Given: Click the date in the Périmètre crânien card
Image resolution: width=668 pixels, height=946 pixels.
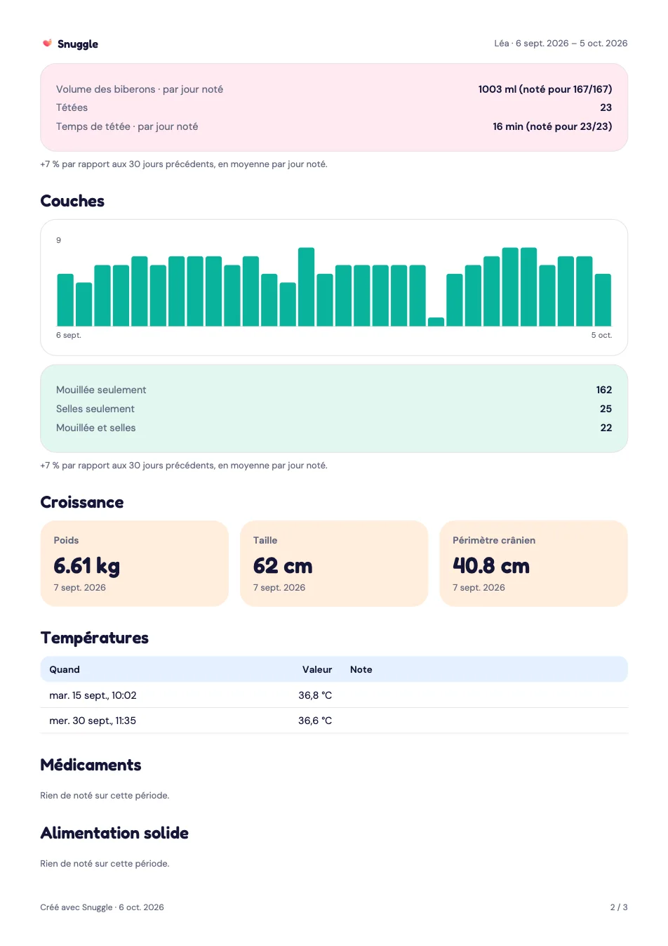Looking at the screenshot, I should pos(479,588).
